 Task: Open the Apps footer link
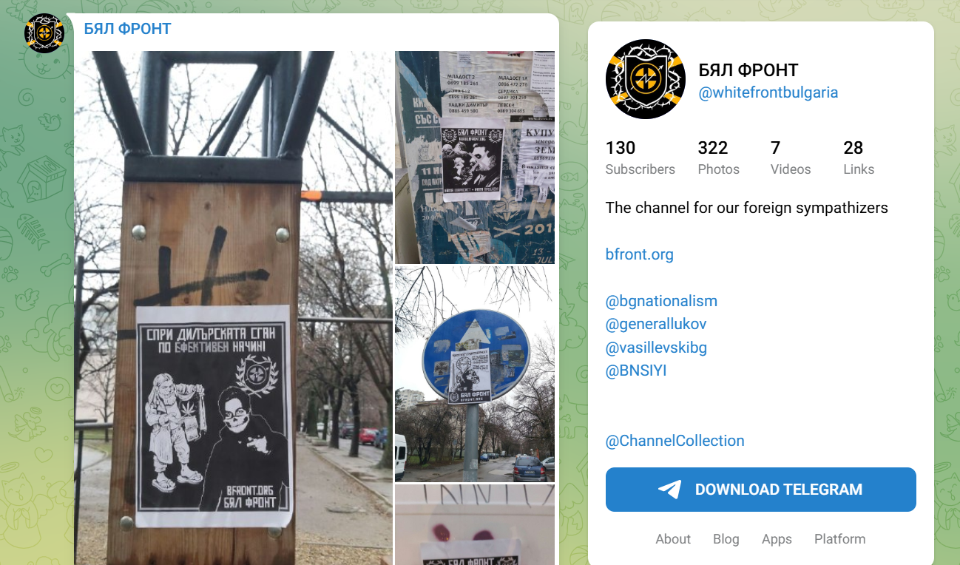[777, 539]
